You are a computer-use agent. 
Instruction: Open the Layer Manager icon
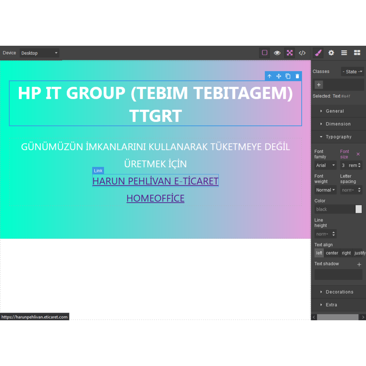(344, 53)
